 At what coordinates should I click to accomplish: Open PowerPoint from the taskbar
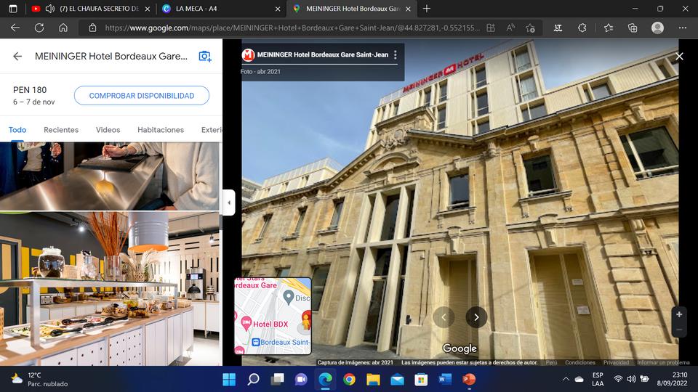click(x=469, y=379)
